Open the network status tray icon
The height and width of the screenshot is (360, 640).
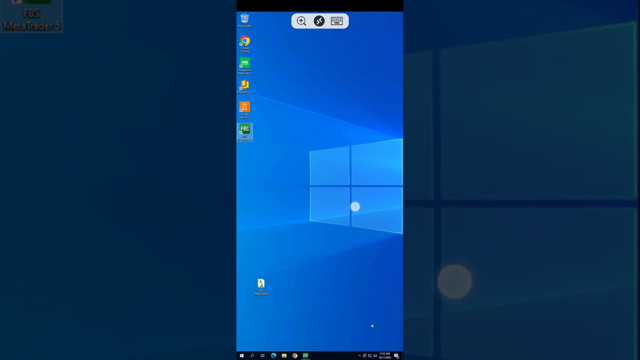(370, 356)
